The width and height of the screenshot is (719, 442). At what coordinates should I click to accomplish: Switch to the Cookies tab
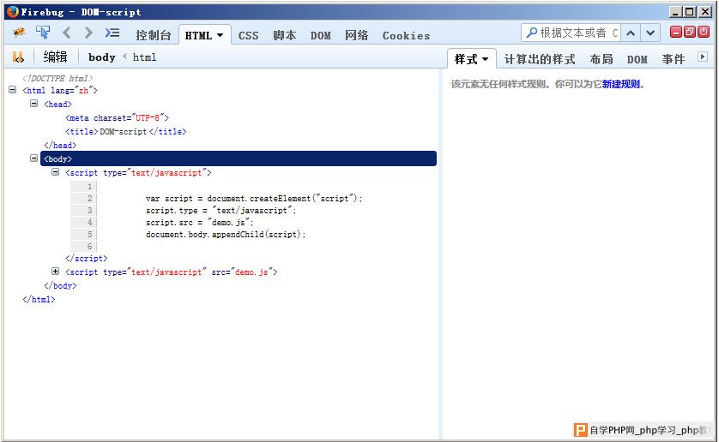(x=407, y=35)
